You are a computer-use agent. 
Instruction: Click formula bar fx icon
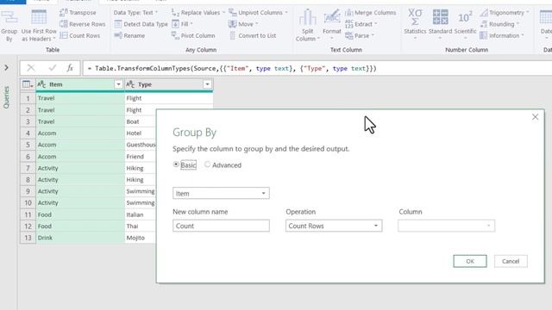coord(70,68)
